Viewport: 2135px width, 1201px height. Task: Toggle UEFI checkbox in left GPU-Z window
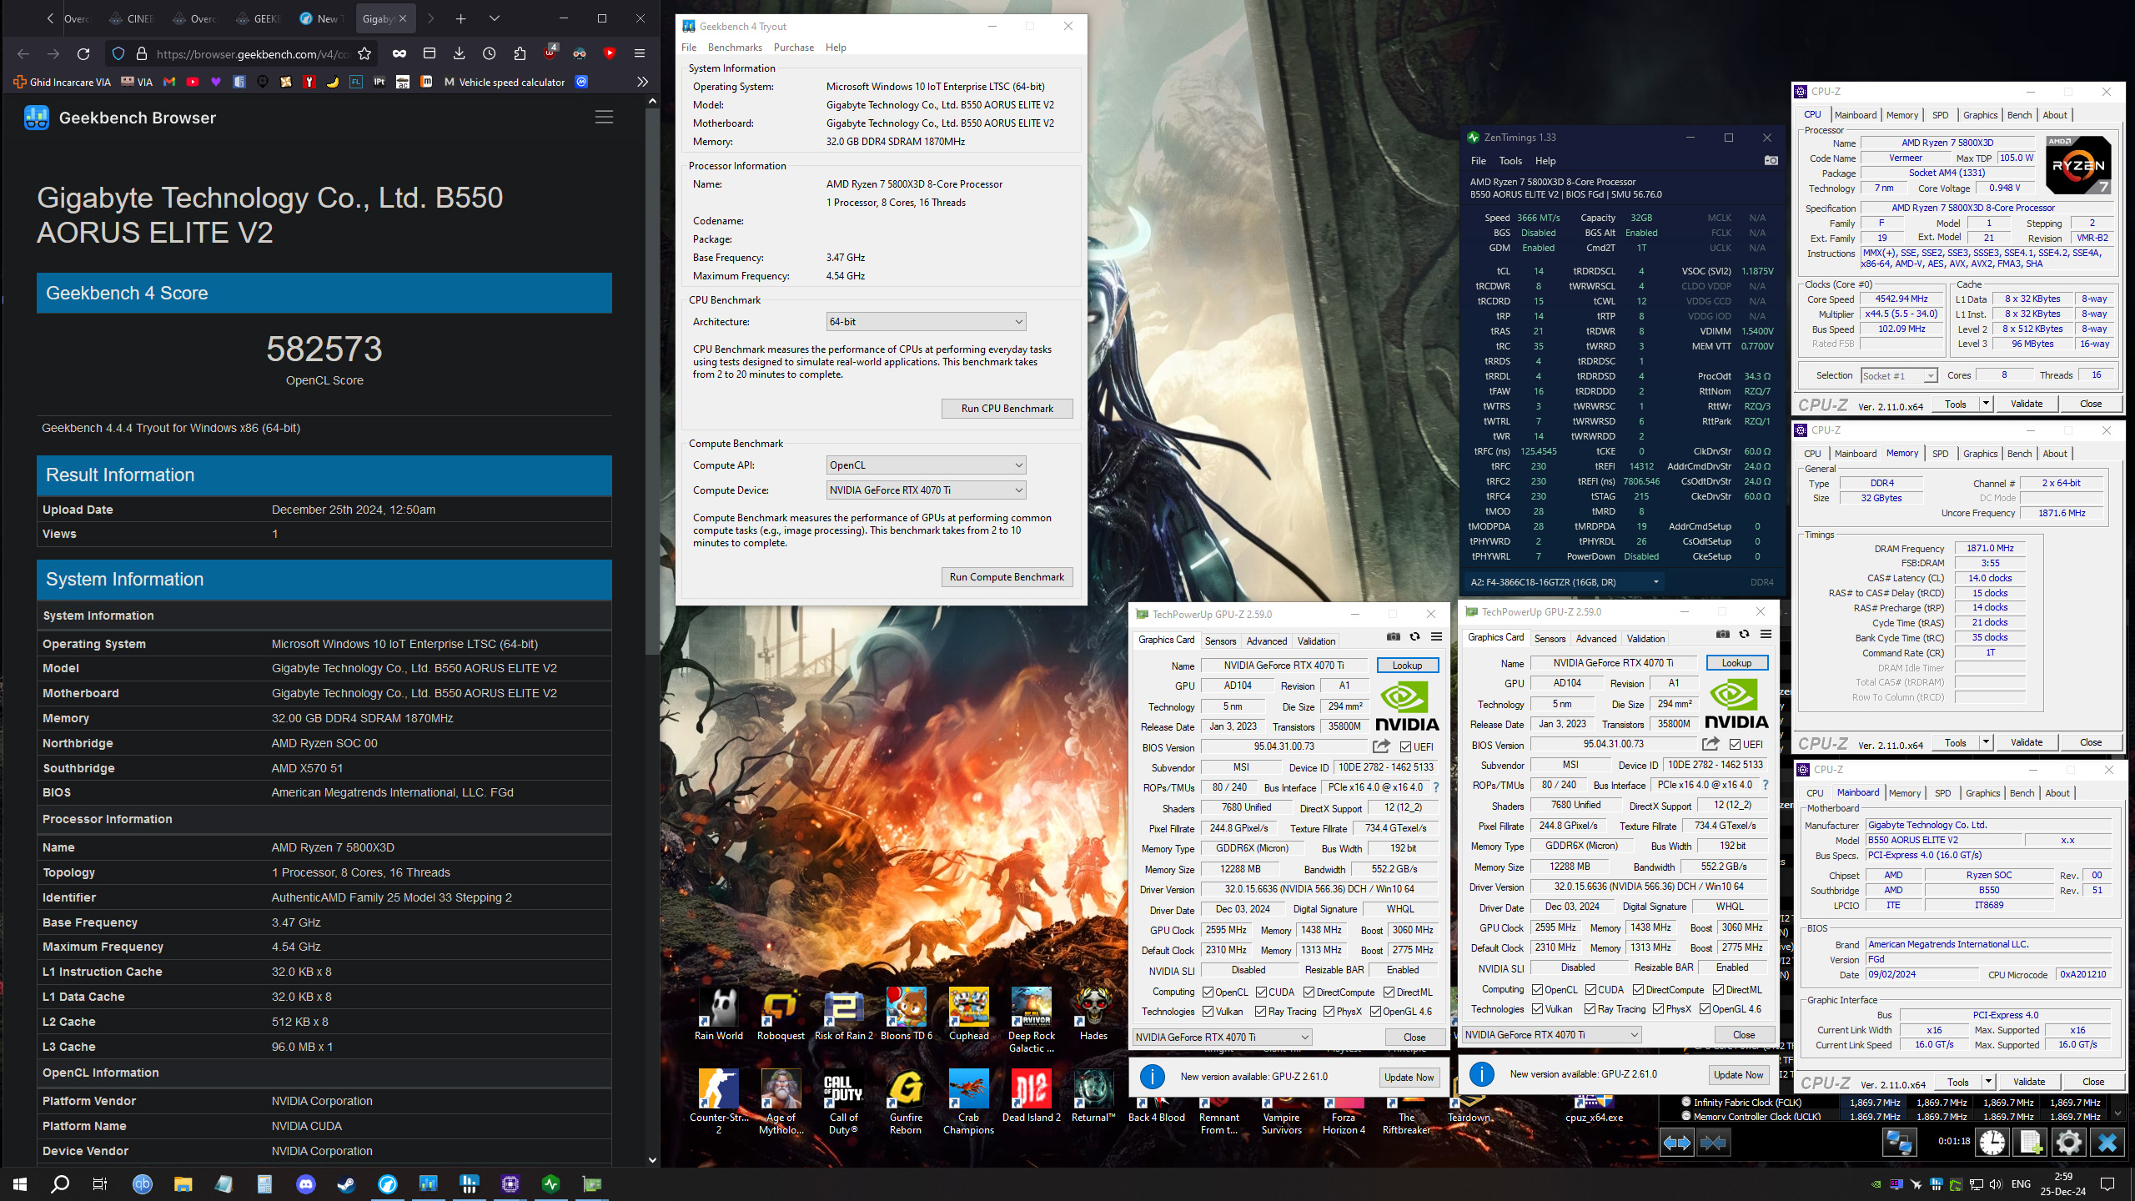1406,746
